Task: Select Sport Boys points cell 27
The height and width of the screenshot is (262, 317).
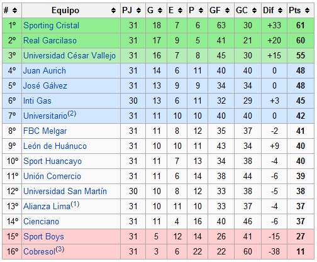Action: coord(301,236)
